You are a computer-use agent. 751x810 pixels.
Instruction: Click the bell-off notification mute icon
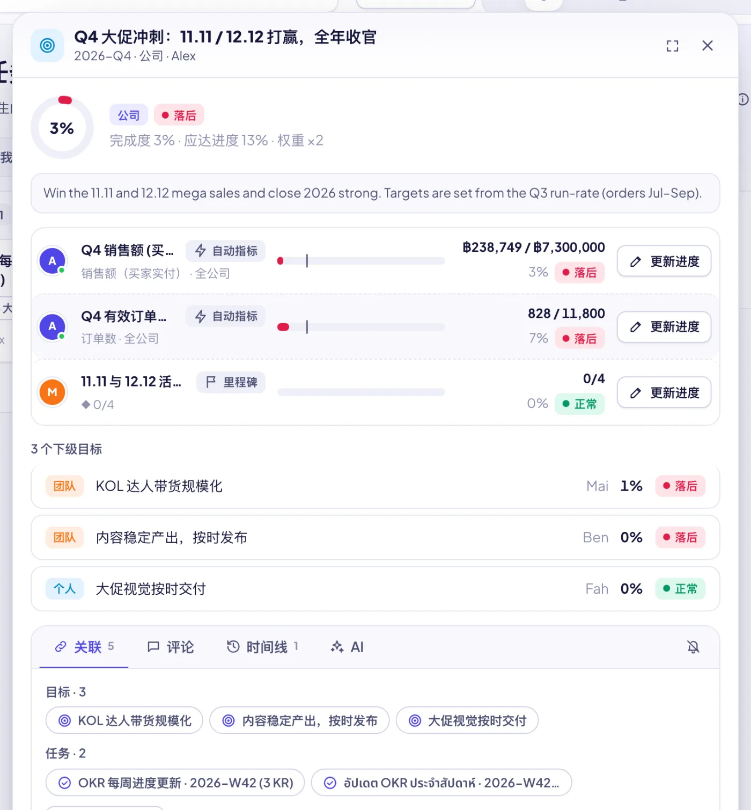(693, 647)
